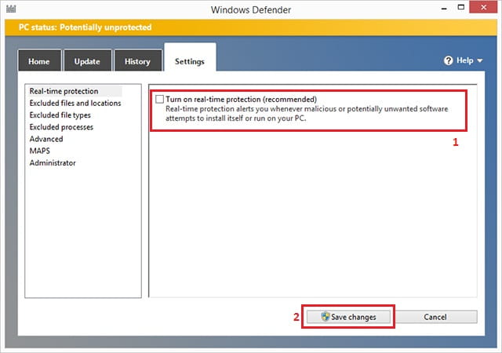The height and width of the screenshot is (353, 502).
Task: Click the 'Turn on real-time protection (recommended)' label
Action: 241,99
